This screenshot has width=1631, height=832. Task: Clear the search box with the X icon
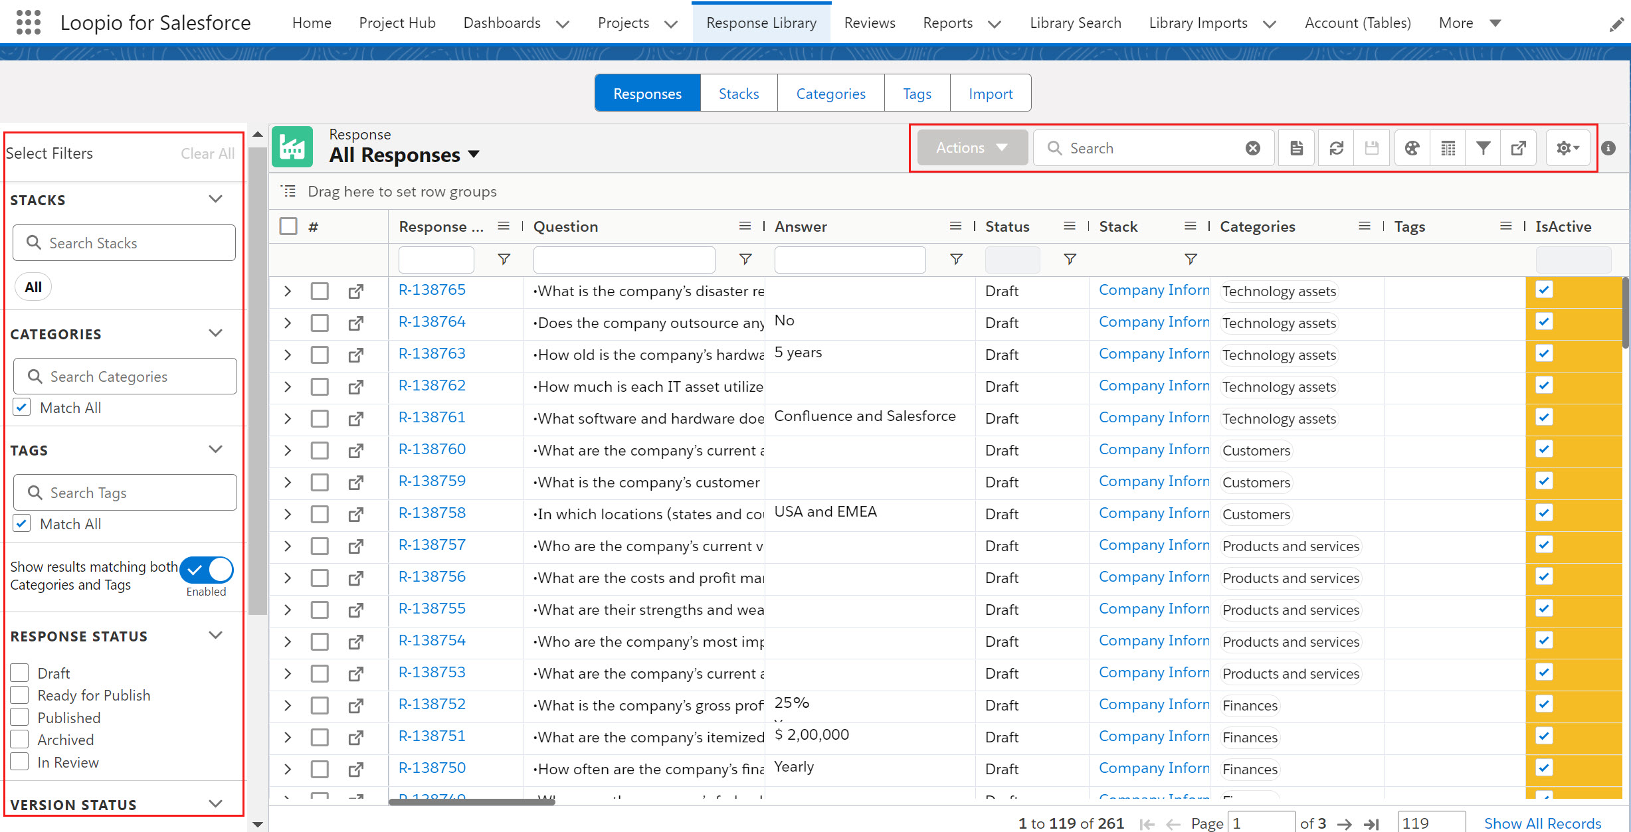coord(1252,148)
